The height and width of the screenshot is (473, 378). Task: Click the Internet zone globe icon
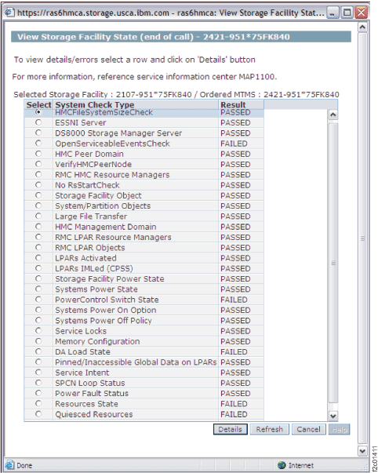click(x=282, y=465)
